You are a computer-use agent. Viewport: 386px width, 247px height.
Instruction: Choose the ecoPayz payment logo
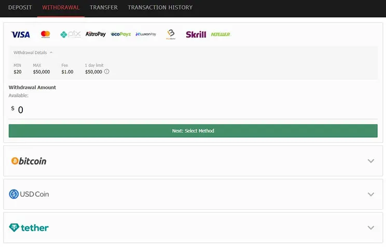pos(120,34)
